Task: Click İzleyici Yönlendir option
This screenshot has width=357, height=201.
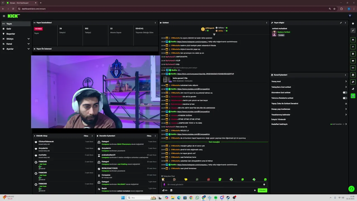Action: coord(279,119)
